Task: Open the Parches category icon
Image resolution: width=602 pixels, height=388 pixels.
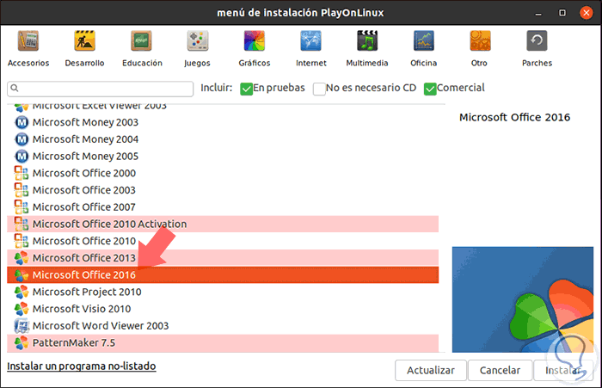Action: 537,40
